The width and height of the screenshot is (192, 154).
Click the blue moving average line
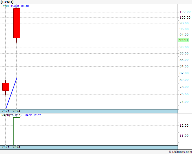point(11,94)
